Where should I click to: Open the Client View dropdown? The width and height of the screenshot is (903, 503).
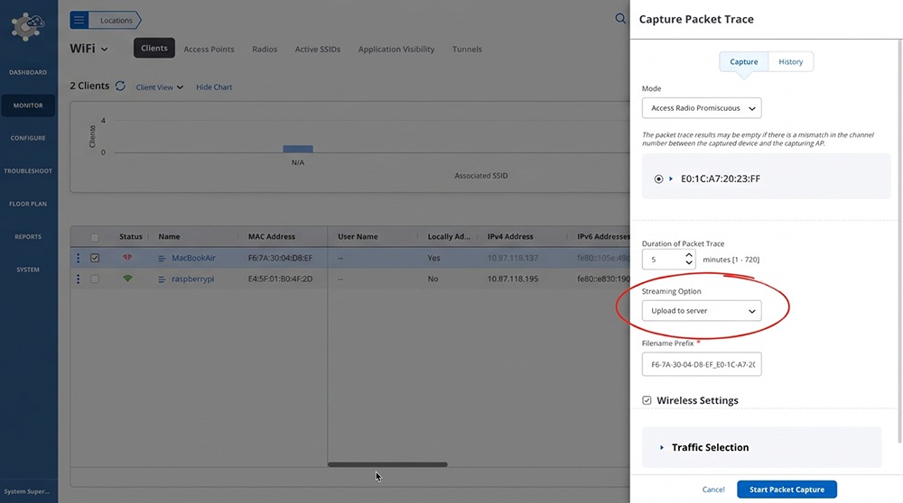click(x=160, y=87)
